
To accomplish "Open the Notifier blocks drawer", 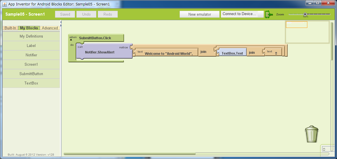I will (31, 55).
